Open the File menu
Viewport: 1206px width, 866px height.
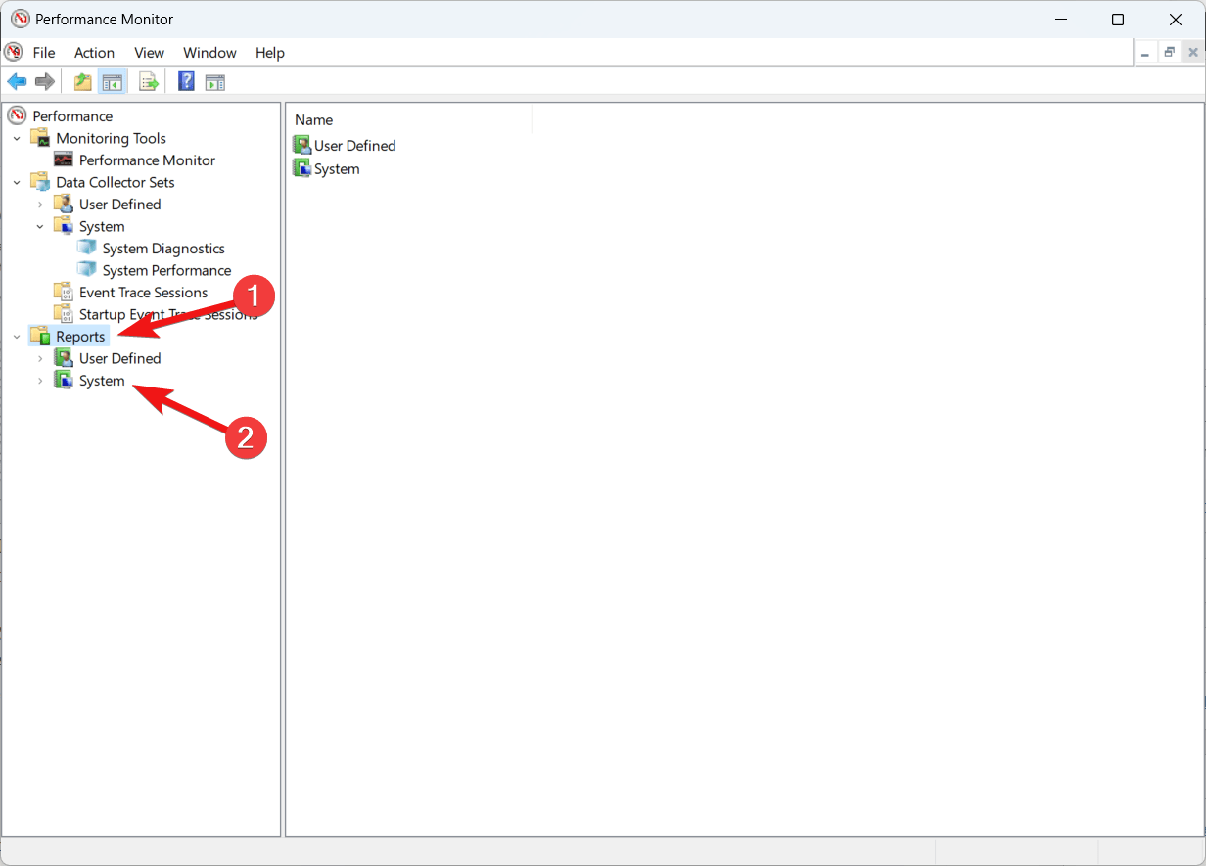point(44,53)
